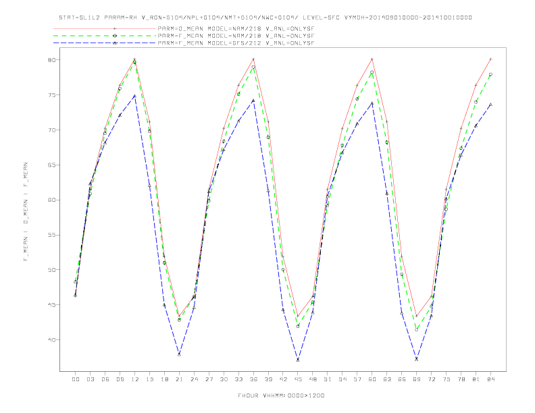Screen dimensions: 535x413
Task: Click y-axis tick value 40
Action: click(x=51, y=339)
